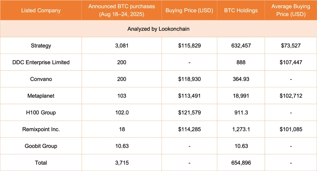Select the H100 Group row label
This screenshot has height=171, width=317.
(x=41, y=113)
